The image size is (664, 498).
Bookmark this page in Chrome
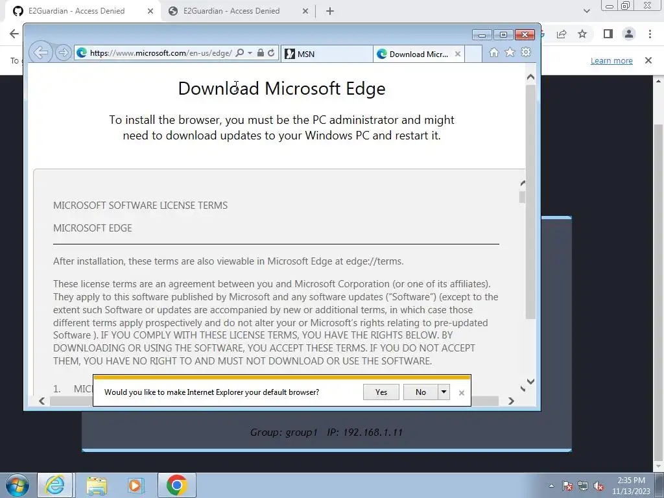(583, 34)
